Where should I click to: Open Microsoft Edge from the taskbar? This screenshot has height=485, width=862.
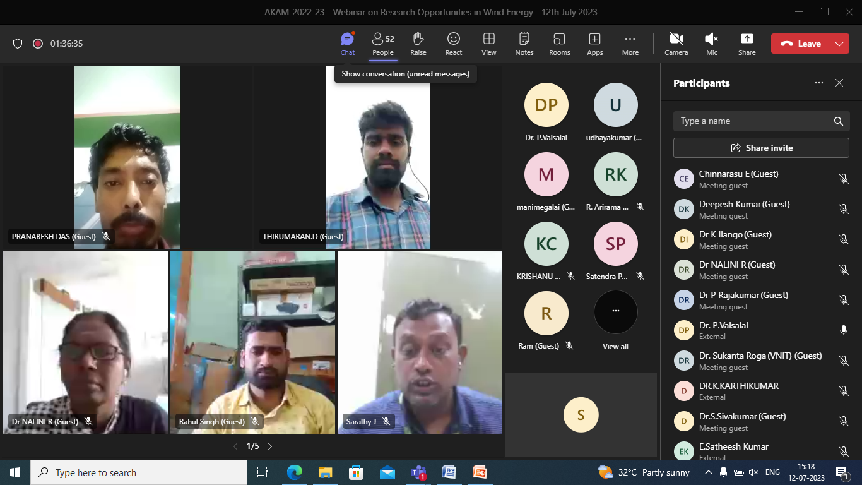[295, 472]
